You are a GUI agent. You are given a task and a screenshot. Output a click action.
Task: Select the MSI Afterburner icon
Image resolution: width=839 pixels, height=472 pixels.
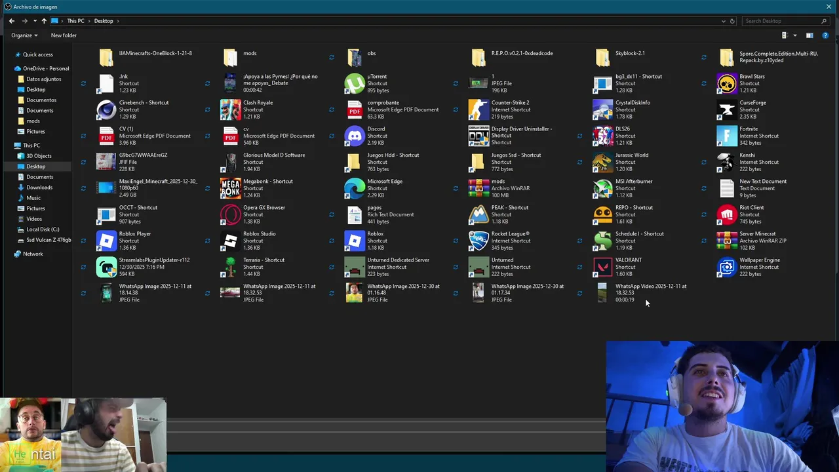(602, 188)
